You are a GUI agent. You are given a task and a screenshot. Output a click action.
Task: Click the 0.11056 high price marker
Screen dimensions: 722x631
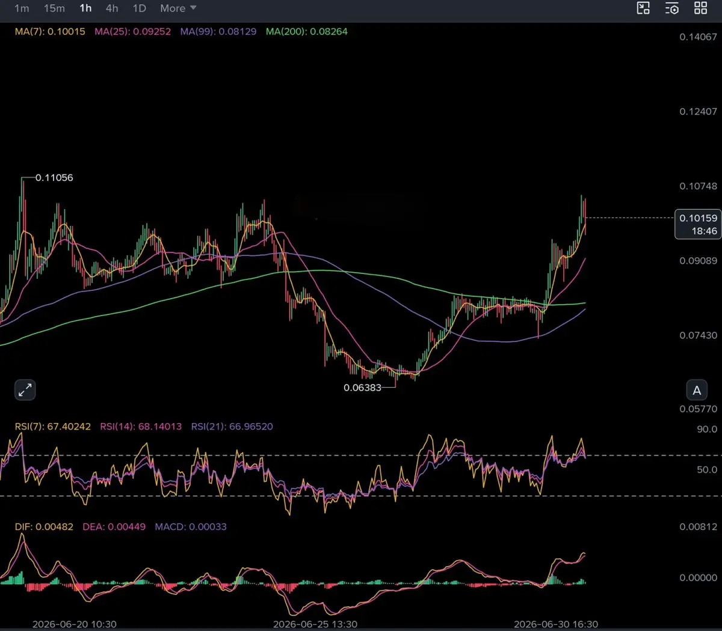pyautogui.click(x=54, y=178)
